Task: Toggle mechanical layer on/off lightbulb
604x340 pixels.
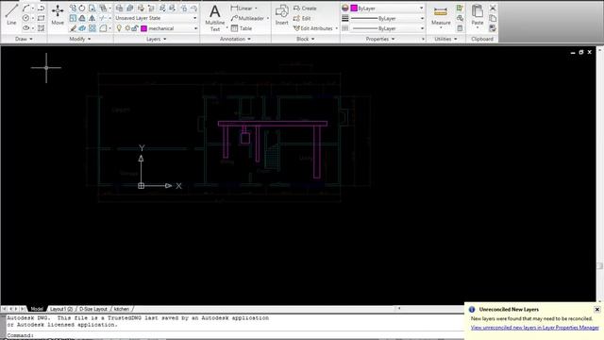Action: click(x=120, y=28)
